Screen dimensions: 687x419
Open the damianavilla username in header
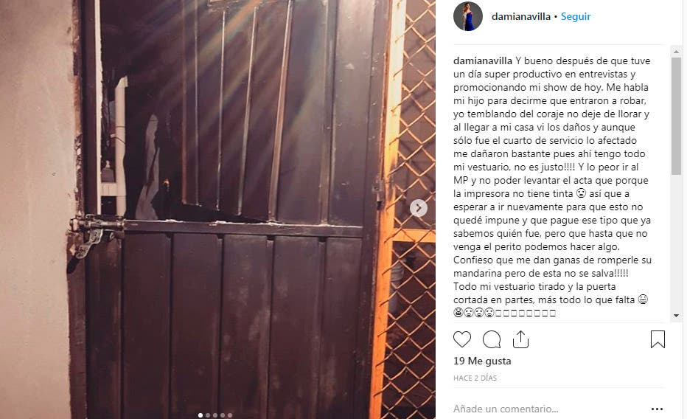pyautogui.click(x=521, y=17)
